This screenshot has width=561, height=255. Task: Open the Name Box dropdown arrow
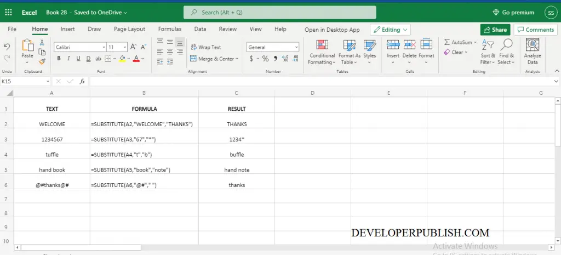[x=48, y=81]
